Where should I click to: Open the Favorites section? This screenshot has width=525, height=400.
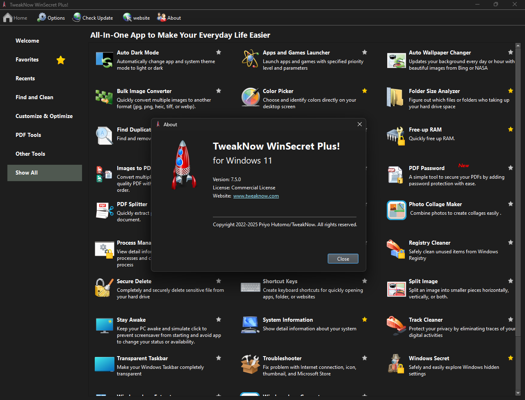pyautogui.click(x=45, y=59)
